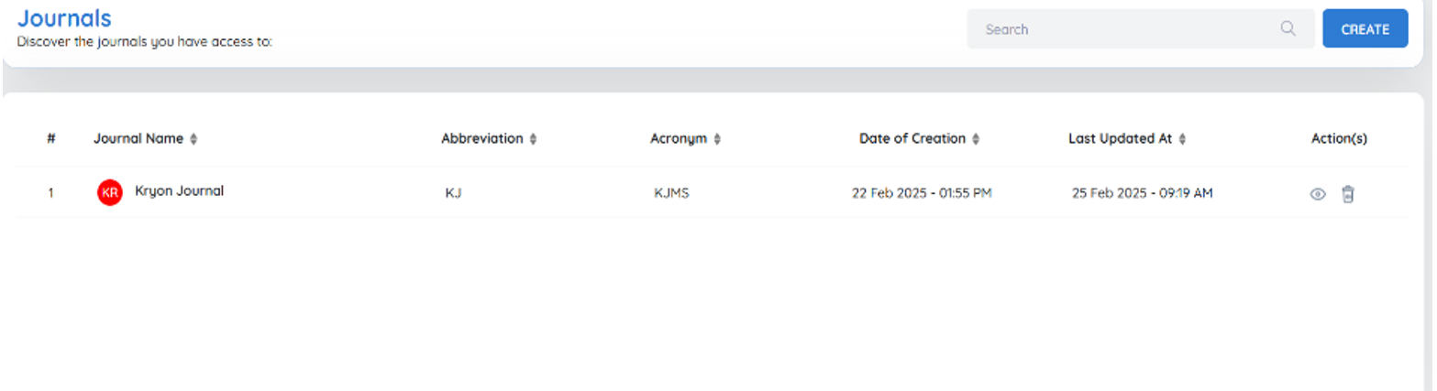
Task: Select the KJMS acronym cell
Action: click(671, 193)
